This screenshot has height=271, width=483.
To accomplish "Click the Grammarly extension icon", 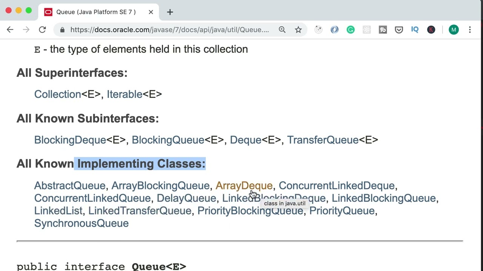I will click(x=351, y=30).
